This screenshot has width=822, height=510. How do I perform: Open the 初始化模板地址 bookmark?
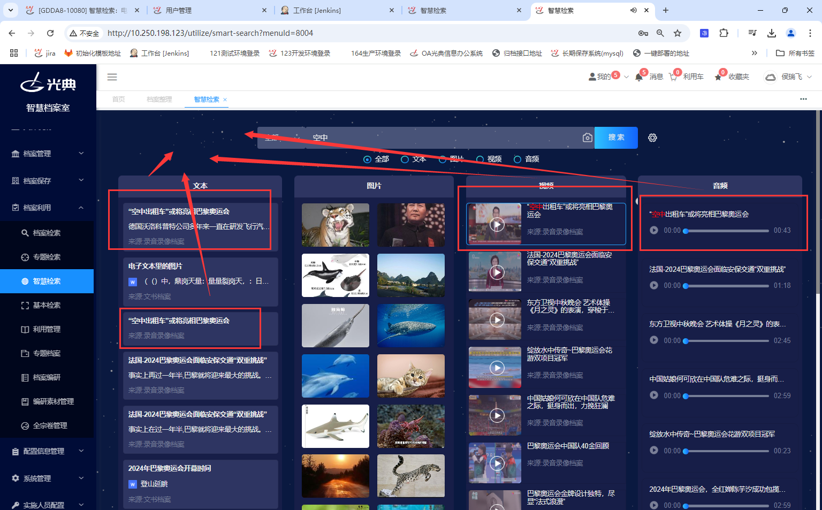click(x=92, y=53)
